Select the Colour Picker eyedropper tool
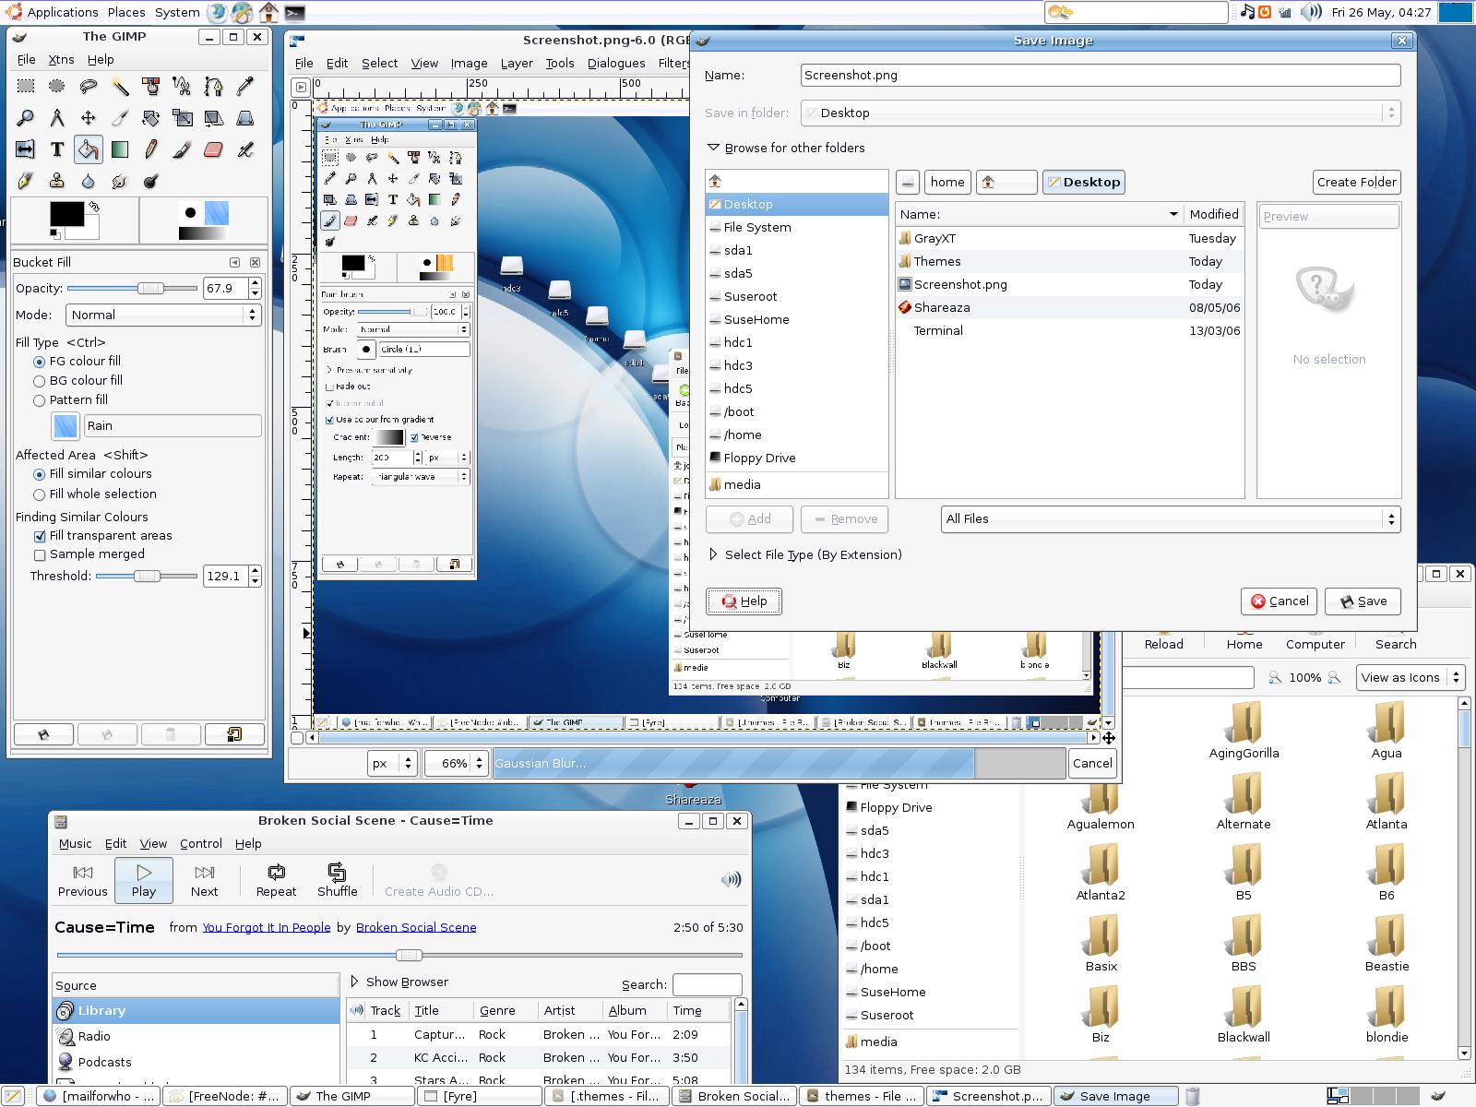 (245, 87)
